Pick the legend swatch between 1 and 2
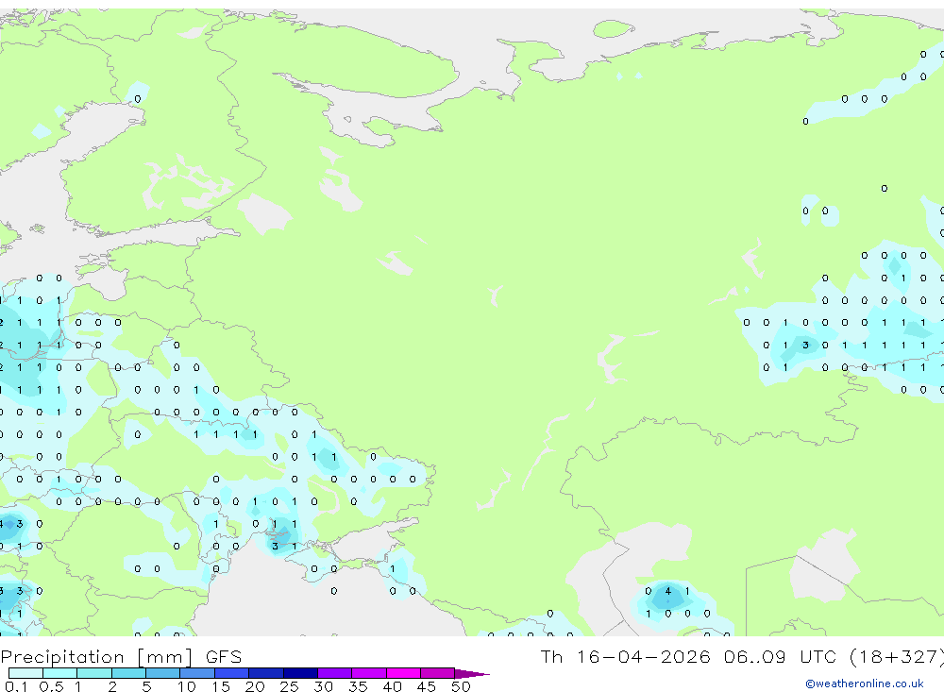The width and height of the screenshot is (944, 692). (94, 673)
